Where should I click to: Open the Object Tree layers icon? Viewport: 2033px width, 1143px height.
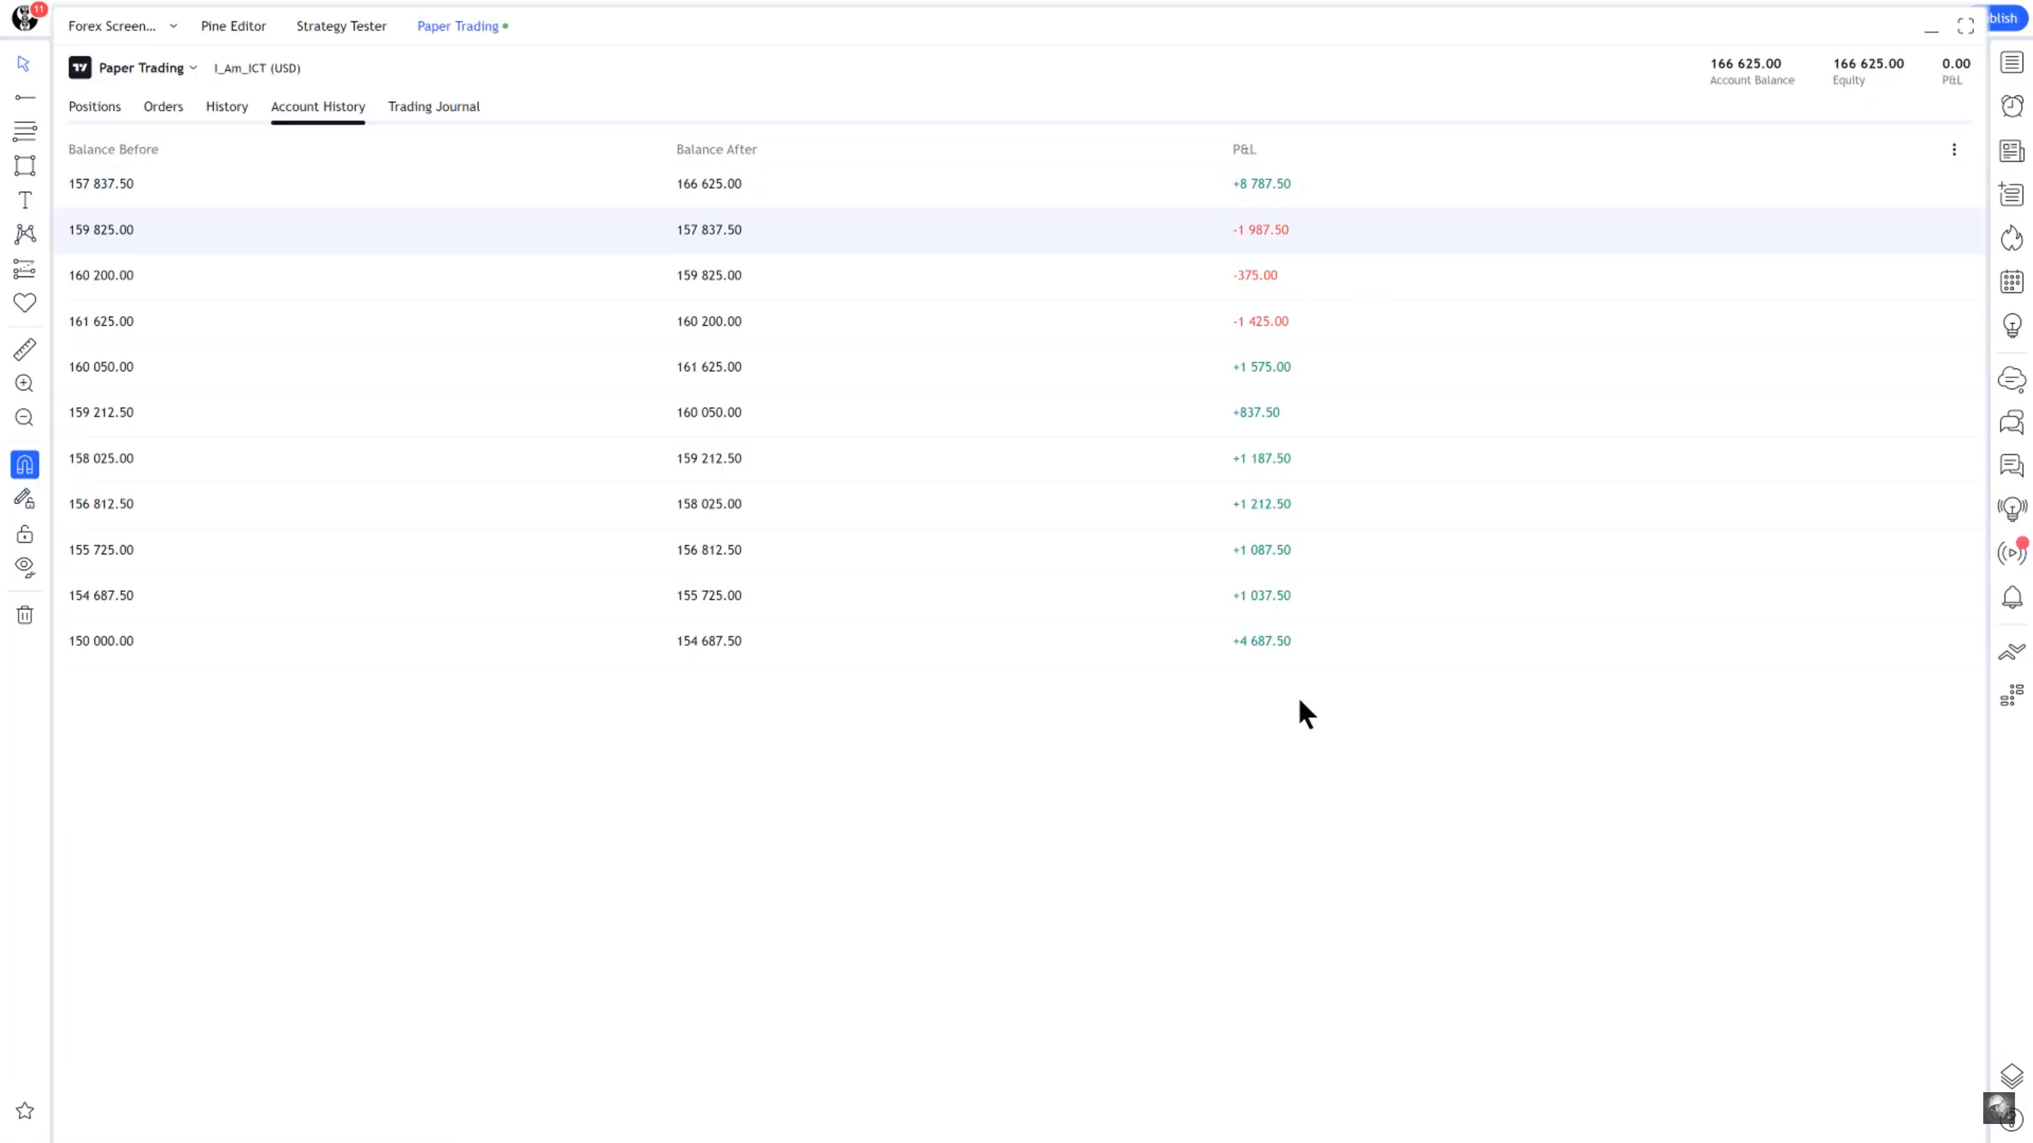2012,1075
